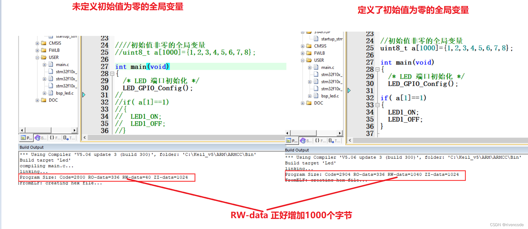
Task: Click main.c file icon in right project tree
Action: click(x=316, y=67)
